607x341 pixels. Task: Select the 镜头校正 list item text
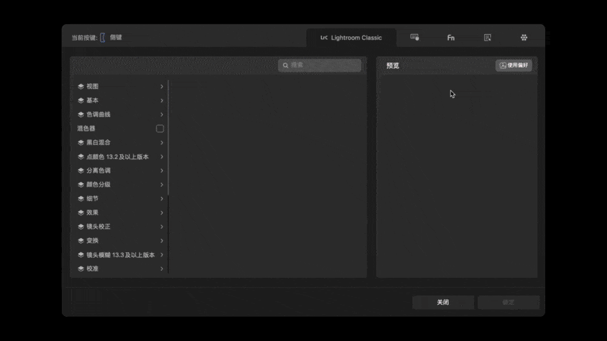click(98, 227)
